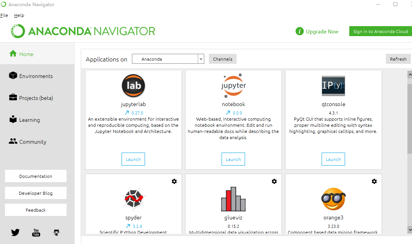Click the qtconsole version 4.3.1 text
The image size is (412, 244).
click(333, 113)
